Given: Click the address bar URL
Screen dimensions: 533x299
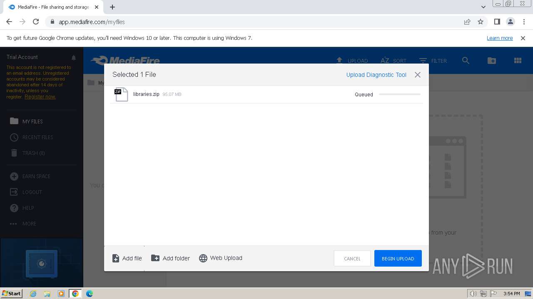Looking at the screenshot, I should coord(92,22).
